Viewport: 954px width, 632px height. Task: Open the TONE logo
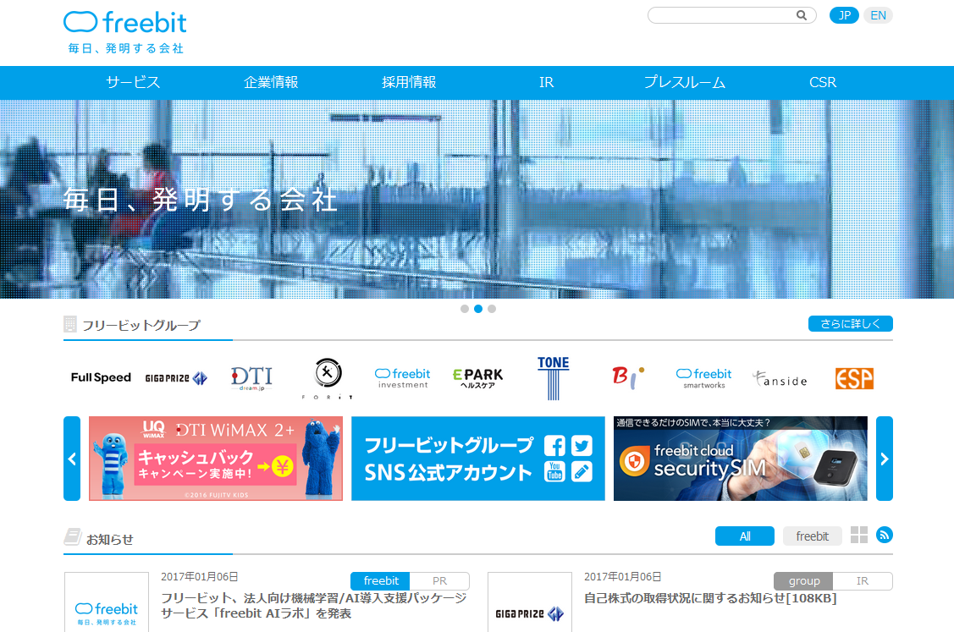click(553, 378)
